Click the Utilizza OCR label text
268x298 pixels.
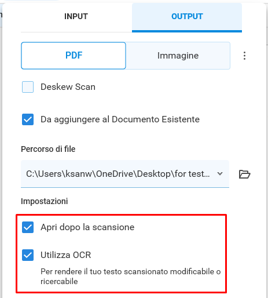point(66,255)
